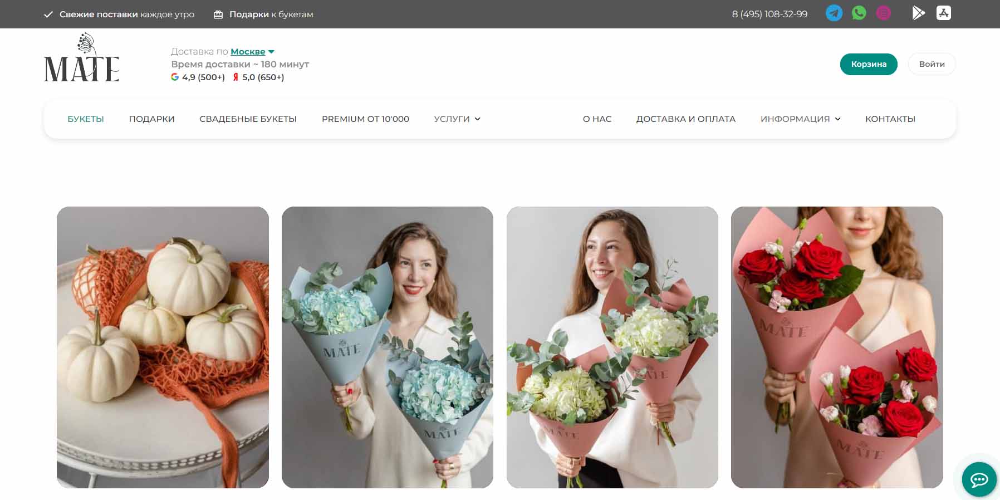Viewport: 1000px width, 500px height.
Task: Call the phone number 8 (495) 108-32-99
Action: [x=769, y=14]
